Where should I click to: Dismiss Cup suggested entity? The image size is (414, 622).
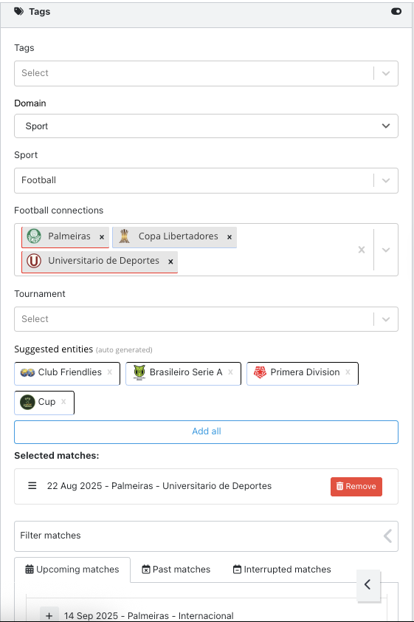pyautogui.click(x=63, y=402)
